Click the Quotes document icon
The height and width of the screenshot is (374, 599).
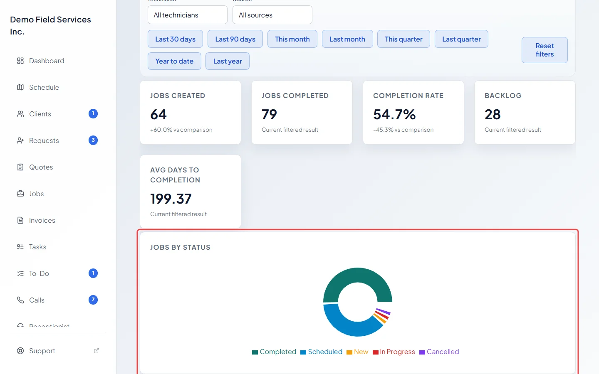(20, 167)
